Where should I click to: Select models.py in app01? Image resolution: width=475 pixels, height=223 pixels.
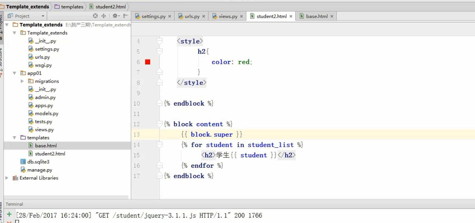tap(47, 113)
